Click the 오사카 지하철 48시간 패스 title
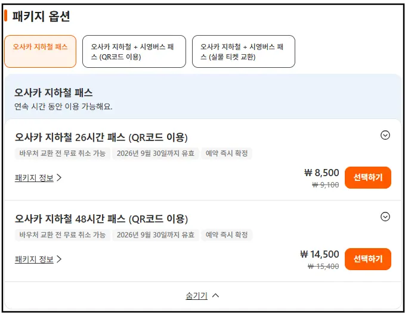The height and width of the screenshot is (313, 405). (x=101, y=219)
